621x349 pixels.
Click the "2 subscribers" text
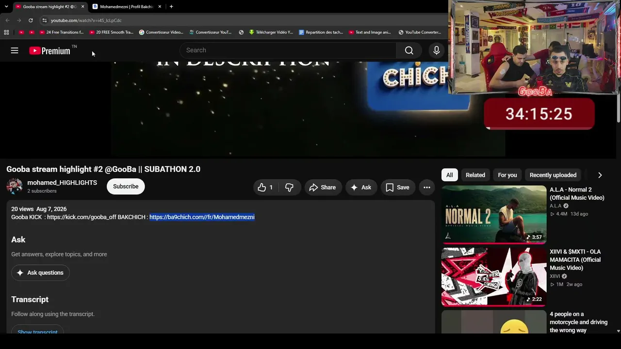click(x=42, y=191)
